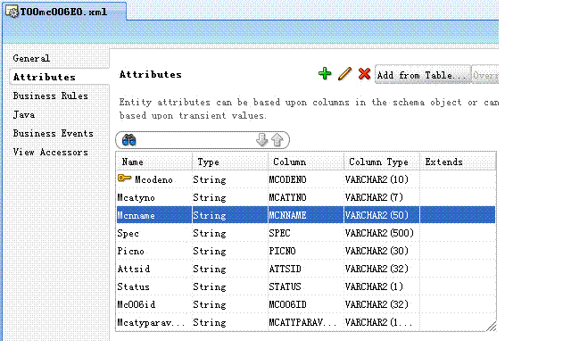Click the Add from Table button

pyautogui.click(x=423, y=75)
